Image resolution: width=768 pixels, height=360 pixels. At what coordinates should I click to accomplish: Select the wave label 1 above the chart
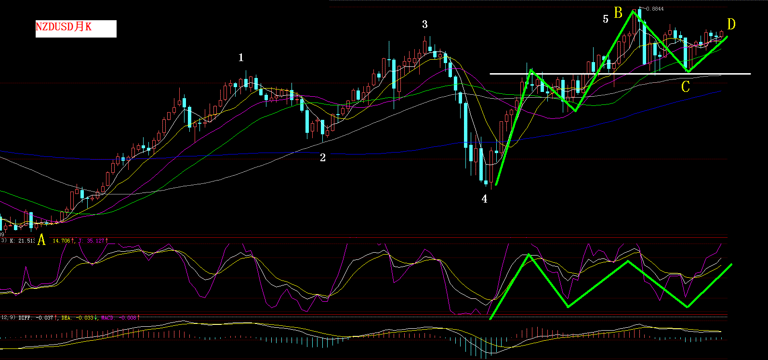[x=241, y=58]
